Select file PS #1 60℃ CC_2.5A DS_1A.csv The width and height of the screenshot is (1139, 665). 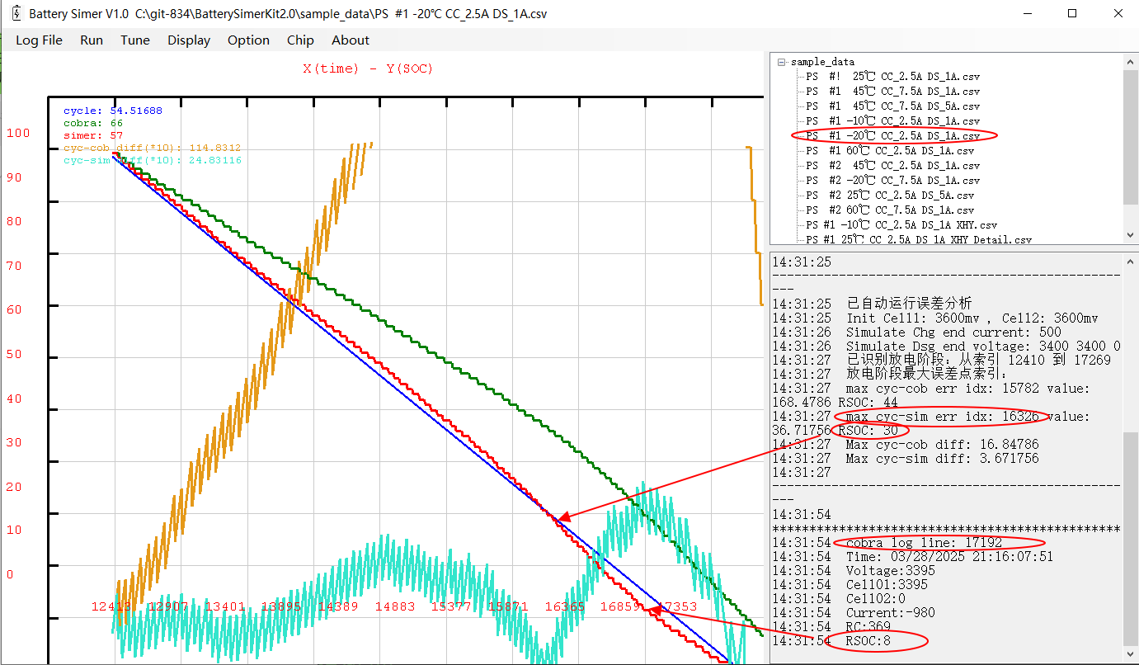pyautogui.click(x=889, y=151)
